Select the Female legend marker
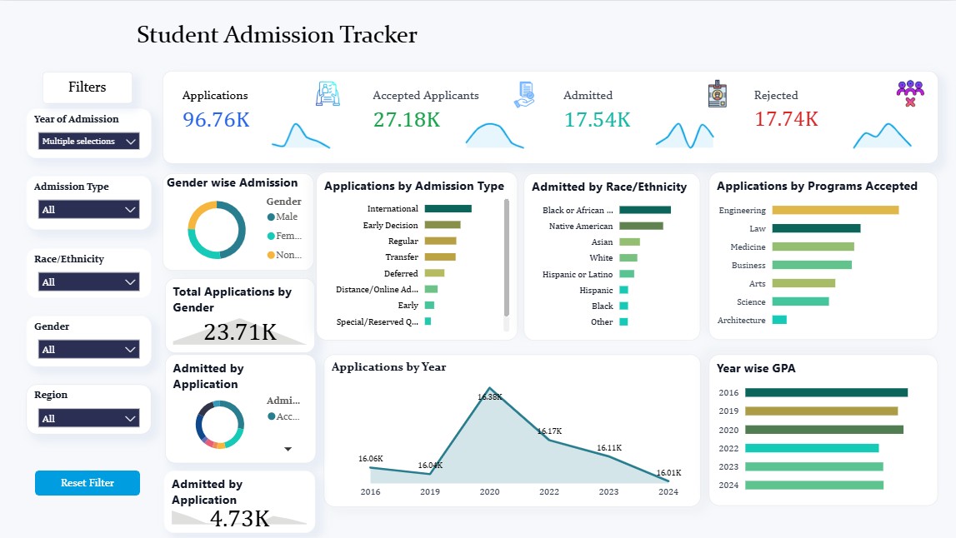Image resolution: width=956 pixels, height=538 pixels. point(271,236)
